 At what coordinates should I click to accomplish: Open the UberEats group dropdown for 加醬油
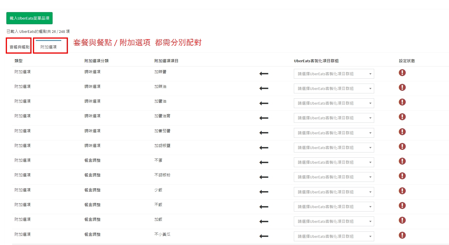(334, 103)
